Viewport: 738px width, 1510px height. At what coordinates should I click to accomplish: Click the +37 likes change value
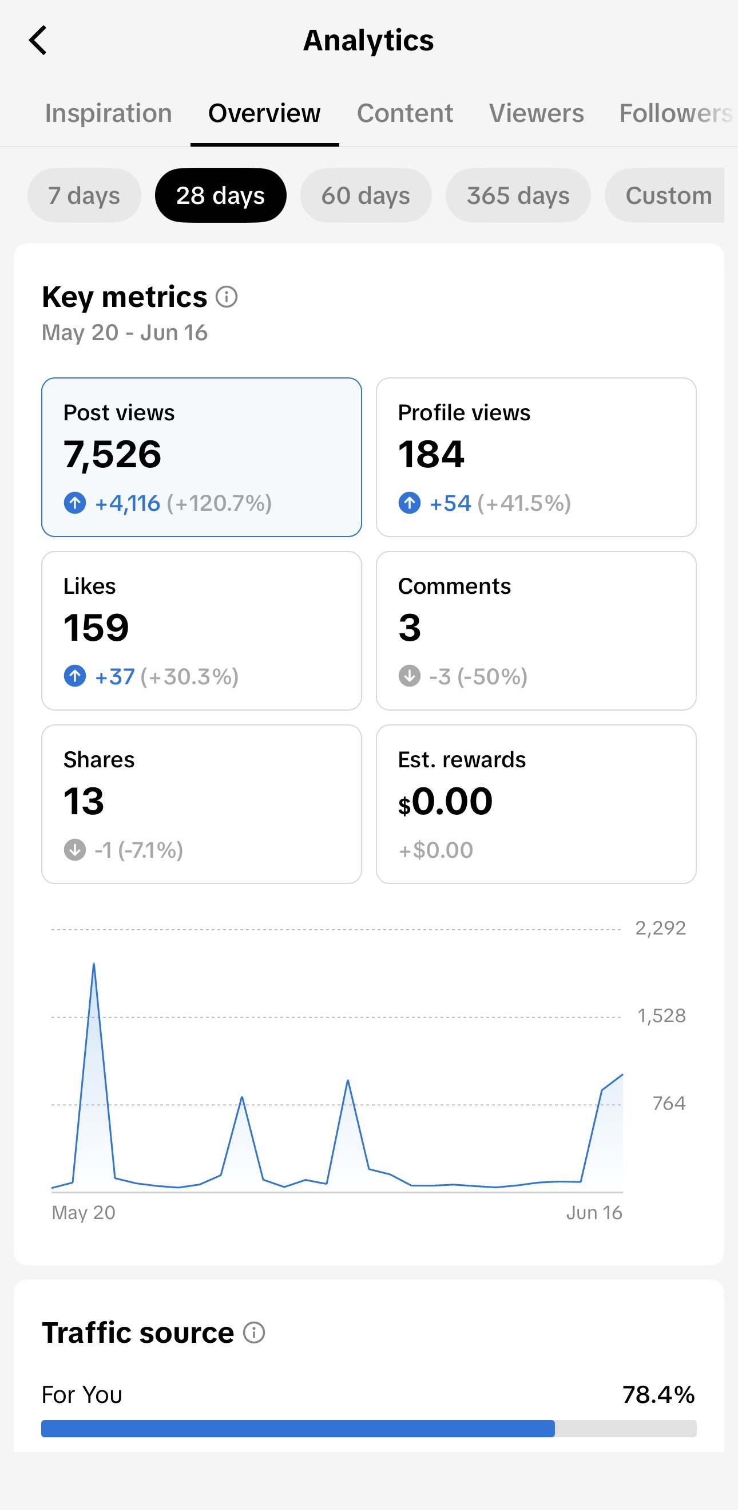115,676
